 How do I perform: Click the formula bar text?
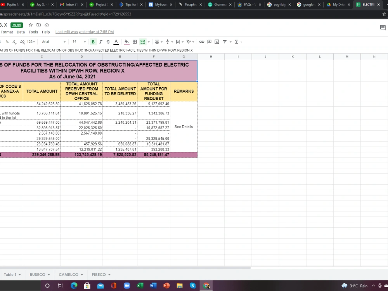96,50
